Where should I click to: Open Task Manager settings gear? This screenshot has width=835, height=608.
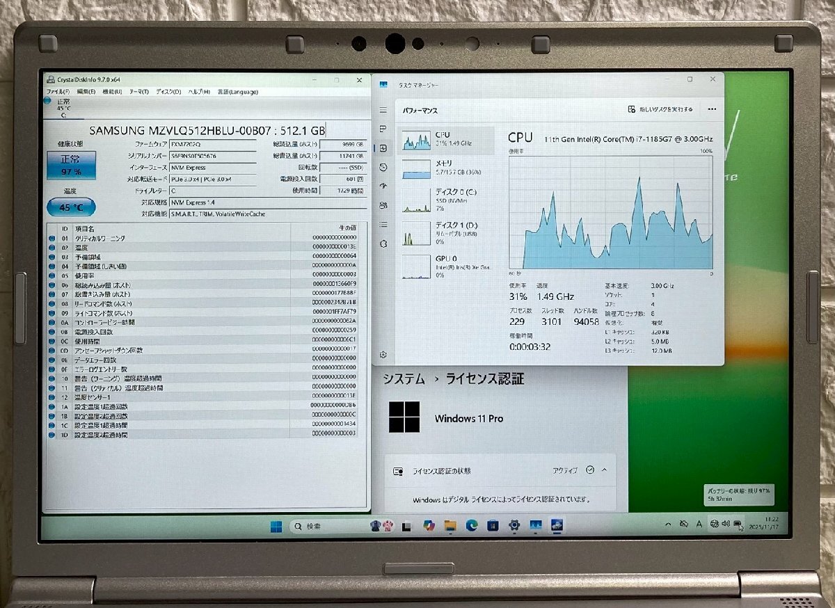383,355
